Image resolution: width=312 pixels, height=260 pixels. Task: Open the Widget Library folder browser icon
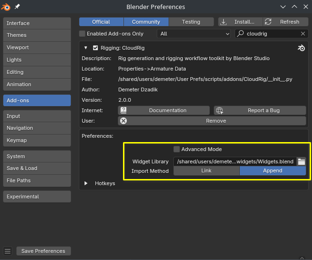[301, 161]
